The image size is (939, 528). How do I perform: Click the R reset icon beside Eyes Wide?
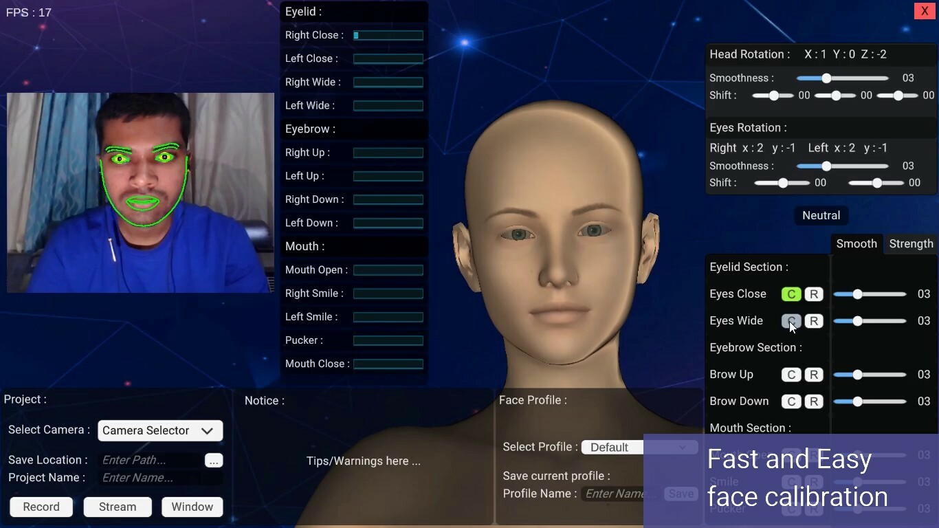(x=814, y=320)
